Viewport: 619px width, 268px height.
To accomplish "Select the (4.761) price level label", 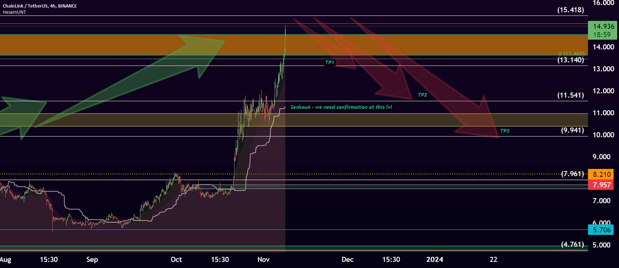I will pos(572,244).
